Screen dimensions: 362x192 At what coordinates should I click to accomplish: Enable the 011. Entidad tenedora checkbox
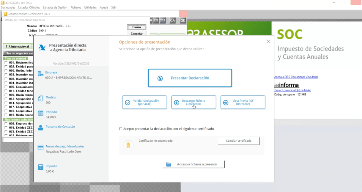point(6,91)
